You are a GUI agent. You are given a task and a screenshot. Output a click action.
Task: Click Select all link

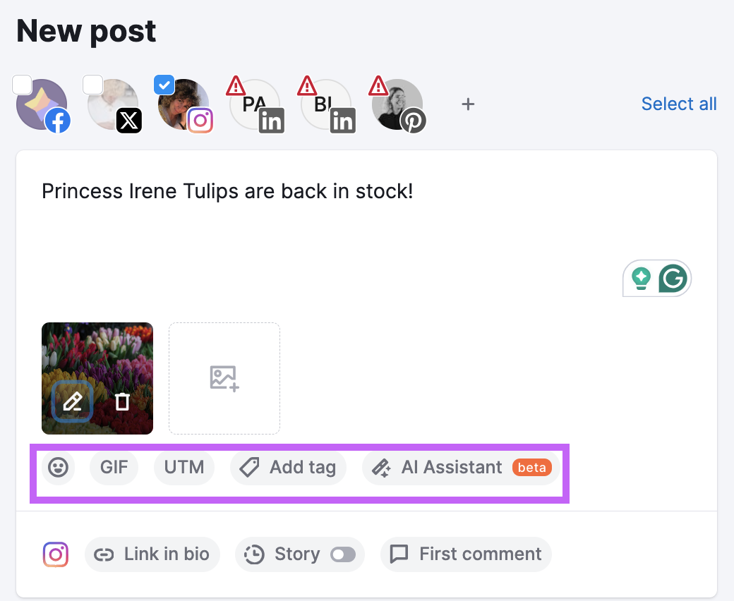pos(679,104)
